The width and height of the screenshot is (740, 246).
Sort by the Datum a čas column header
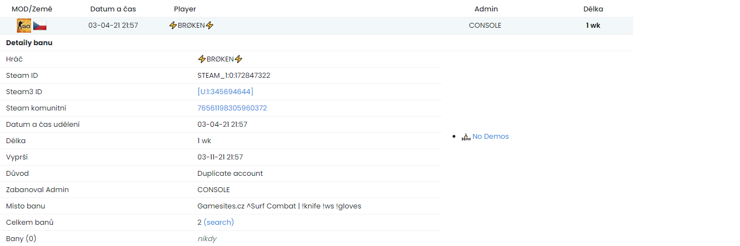pyautogui.click(x=113, y=9)
